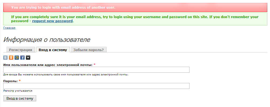Click the Пароль field label
Viewport: 270px width, 107px height.
tap(11, 81)
